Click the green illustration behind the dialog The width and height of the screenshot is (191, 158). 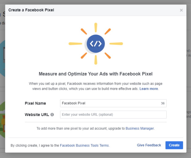click(x=2, y=119)
